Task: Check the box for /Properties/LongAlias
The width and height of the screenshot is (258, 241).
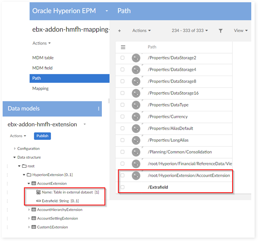Action: [x=122, y=140]
